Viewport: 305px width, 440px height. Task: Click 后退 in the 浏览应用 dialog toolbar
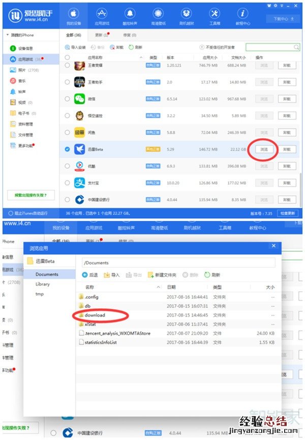(89, 275)
